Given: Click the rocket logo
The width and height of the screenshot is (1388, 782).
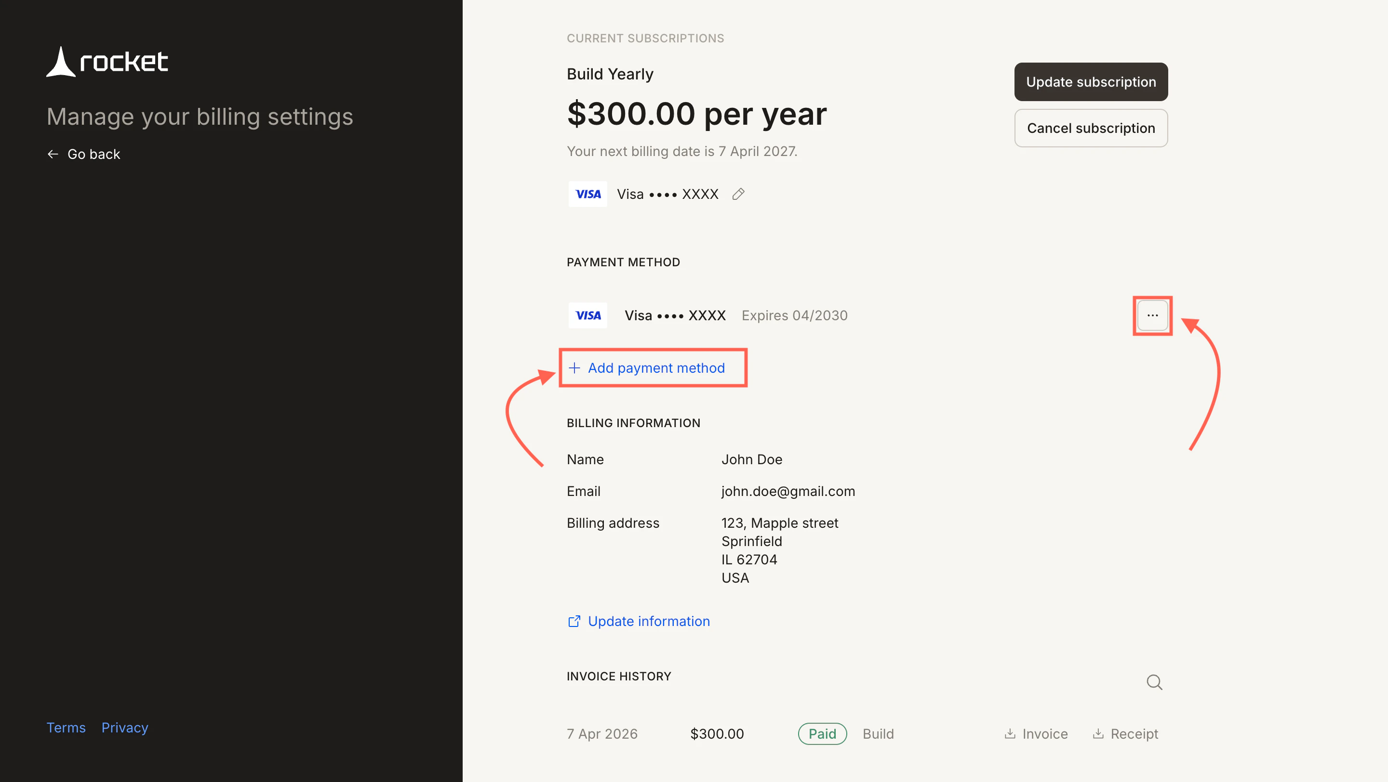Looking at the screenshot, I should click(107, 61).
